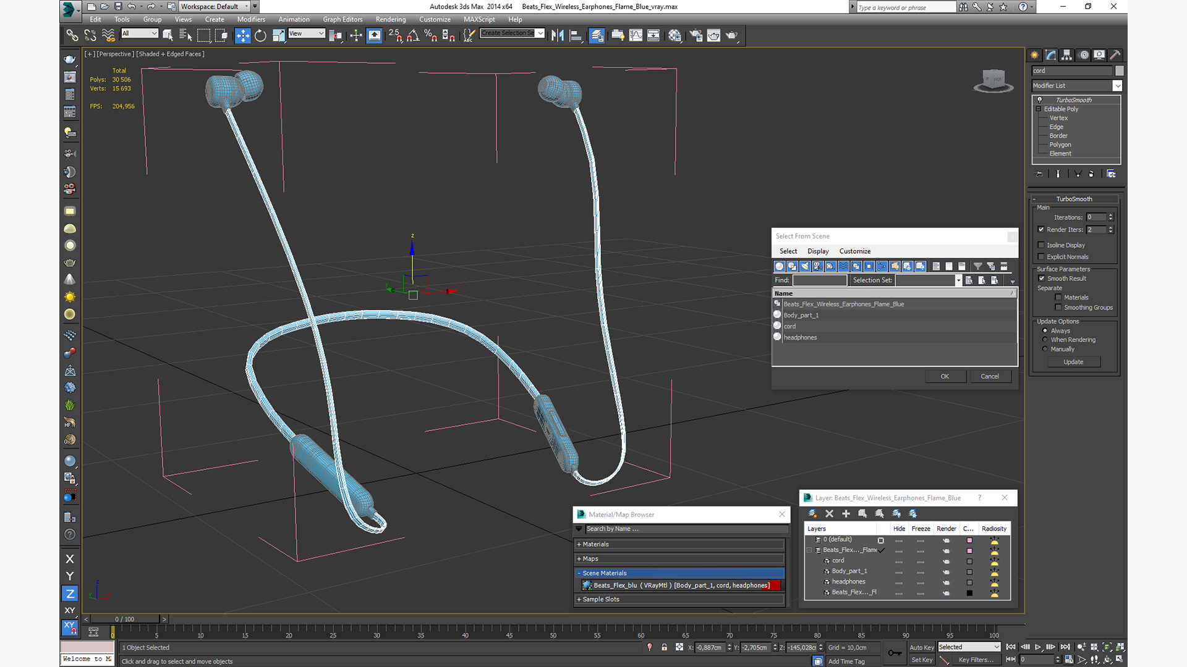Click the Select and Link tool

(72, 36)
